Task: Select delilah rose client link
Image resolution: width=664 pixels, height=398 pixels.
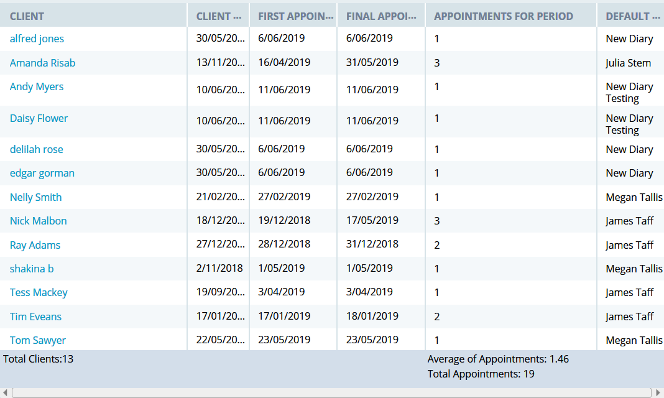Action: (x=36, y=149)
